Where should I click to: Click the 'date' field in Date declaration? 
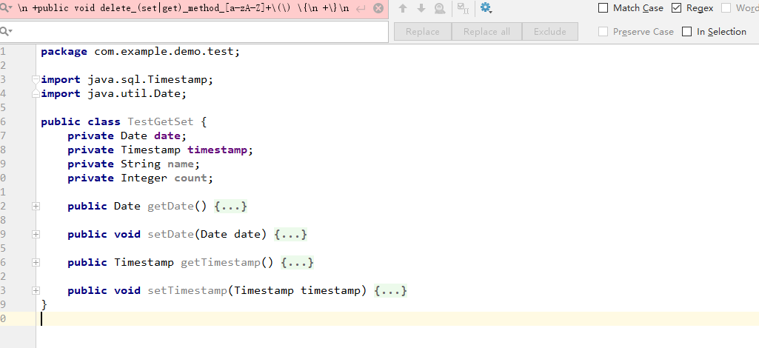click(167, 135)
